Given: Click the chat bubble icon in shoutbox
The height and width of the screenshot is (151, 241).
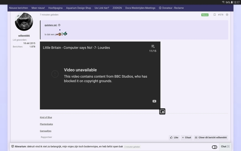Looking at the screenshot, I should (x=13, y=147).
